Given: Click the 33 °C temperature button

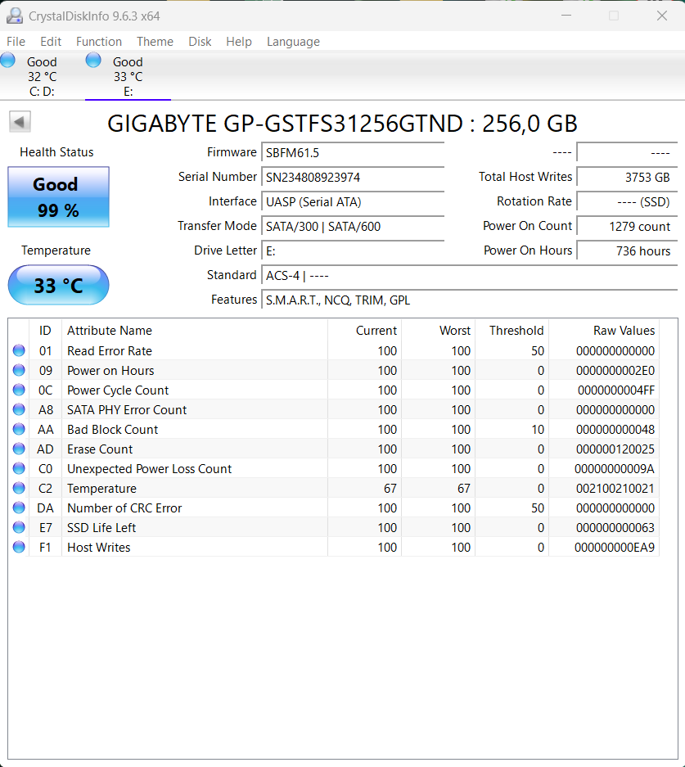Looking at the screenshot, I should tap(57, 285).
